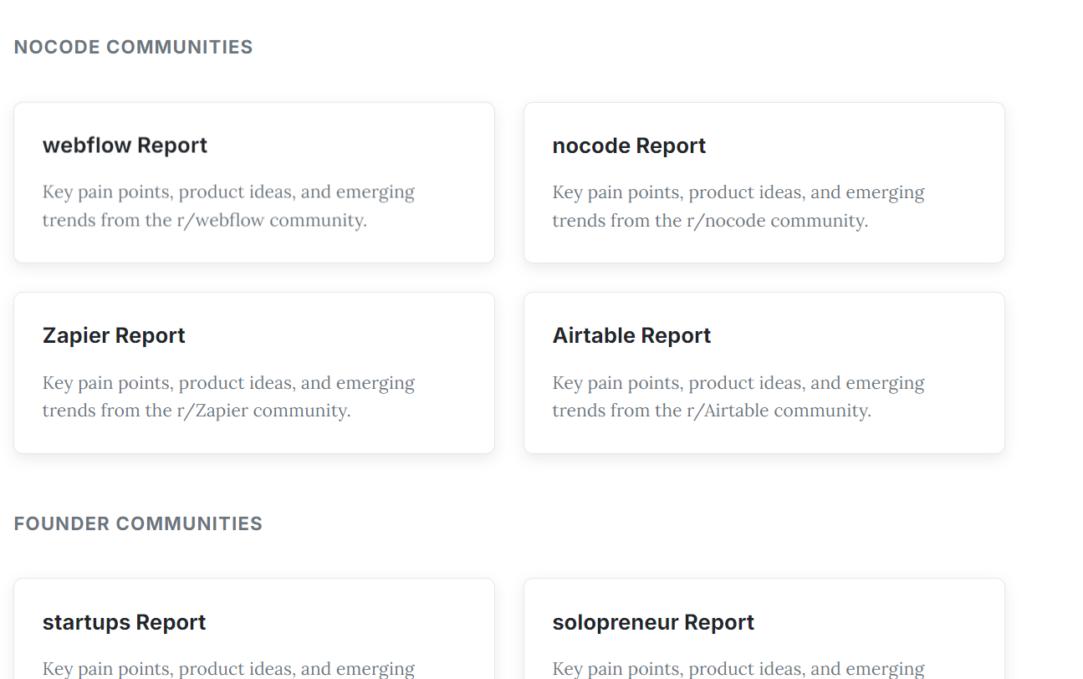
Task: Open the webflow Report card
Action: pos(253,182)
